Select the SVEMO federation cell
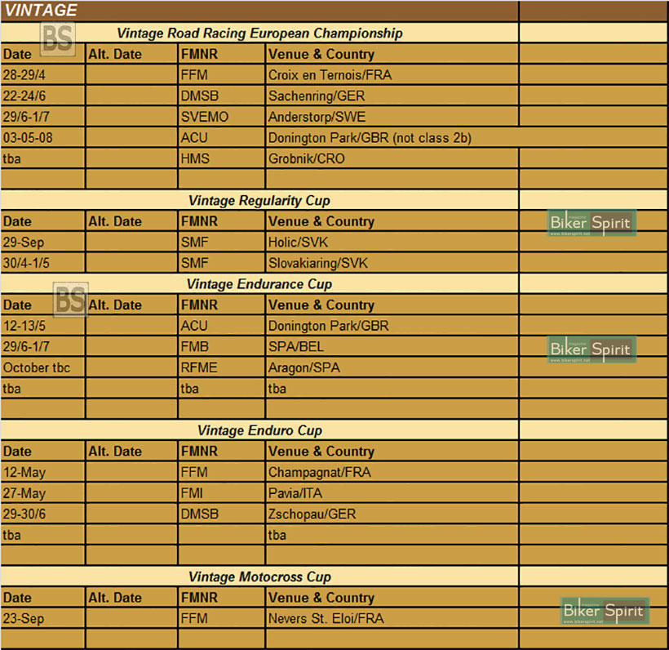 [205, 117]
